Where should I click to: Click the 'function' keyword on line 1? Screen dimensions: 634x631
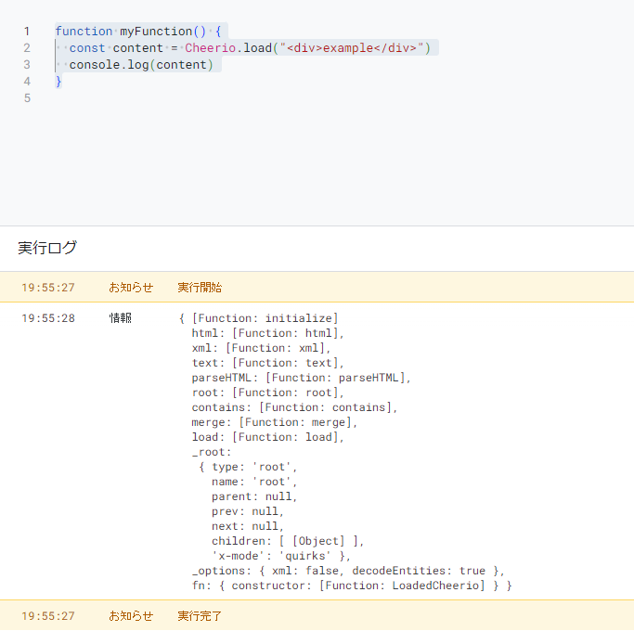click(x=84, y=32)
